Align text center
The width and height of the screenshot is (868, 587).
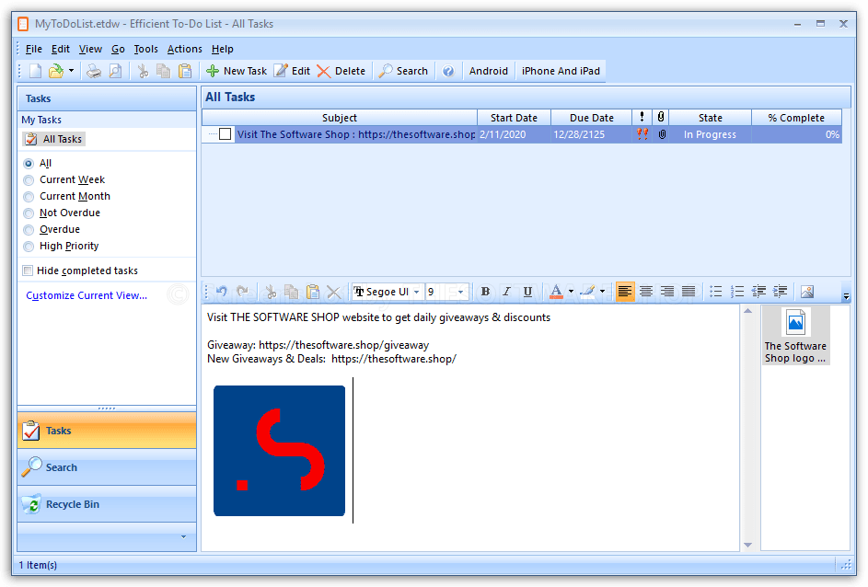pyautogui.click(x=646, y=292)
